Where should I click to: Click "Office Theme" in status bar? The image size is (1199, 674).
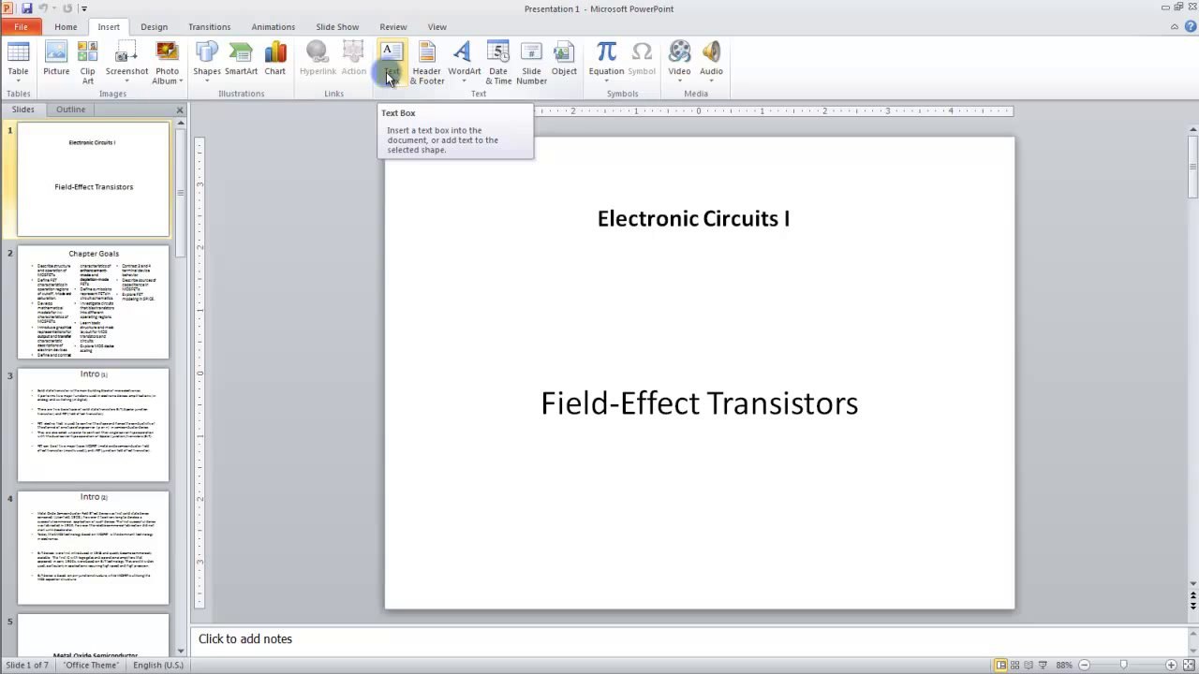coord(91,665)
